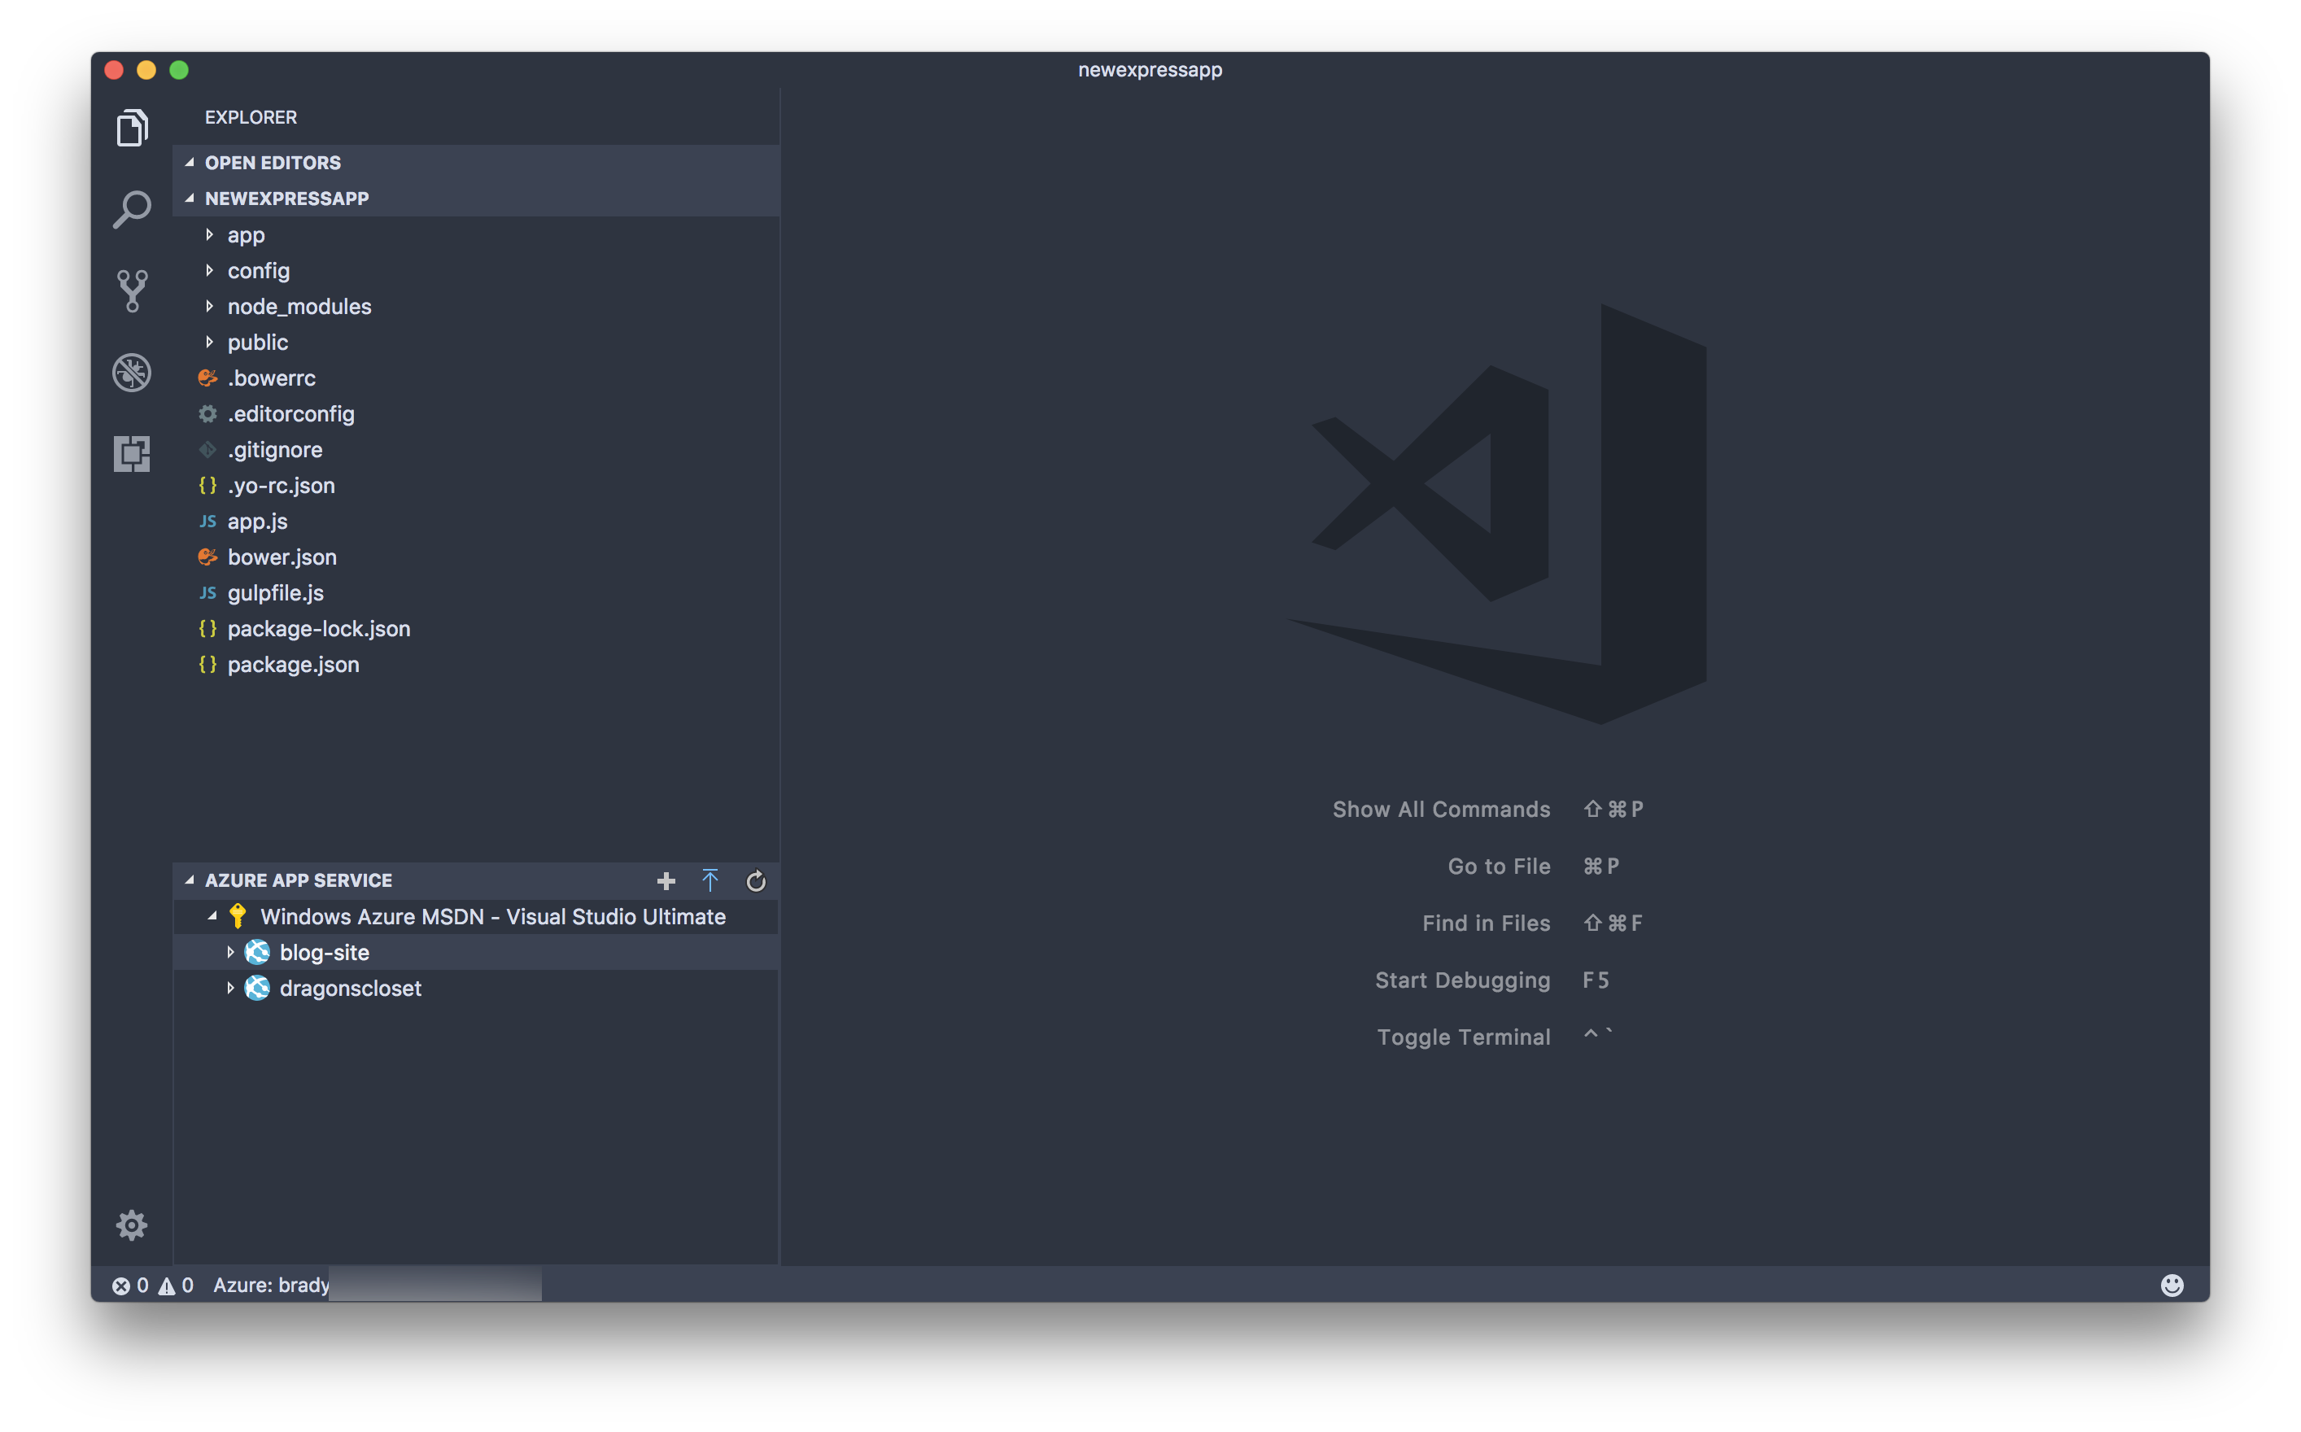2301x1432 pixels.
Task: Click the Toggle Terminal hint text
Action: [1463, 1037]
